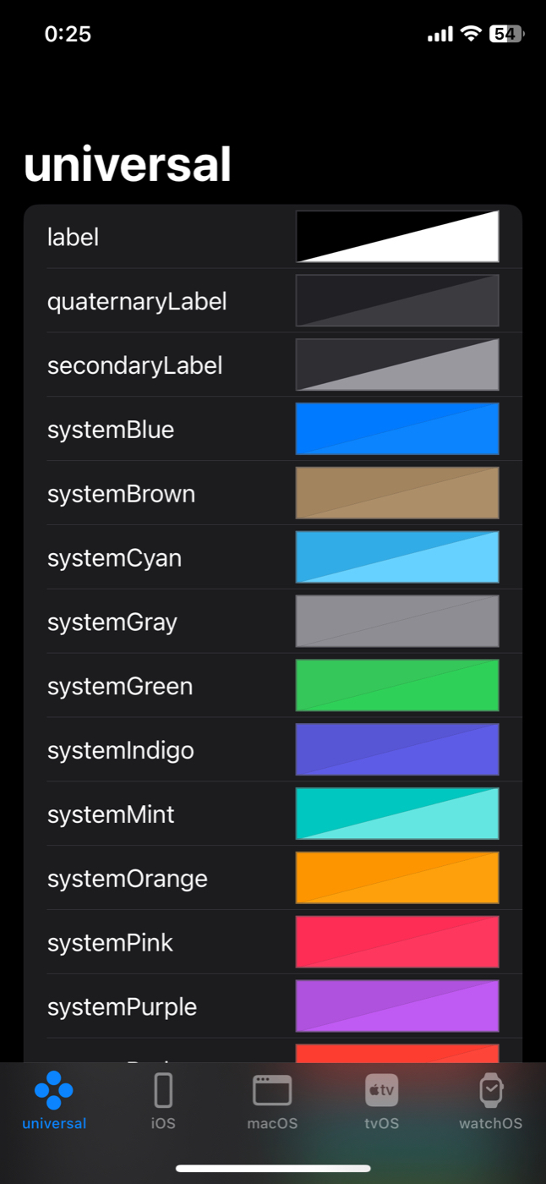
Task: Tap the systemPink color swatch
Action: pos(397,941)
